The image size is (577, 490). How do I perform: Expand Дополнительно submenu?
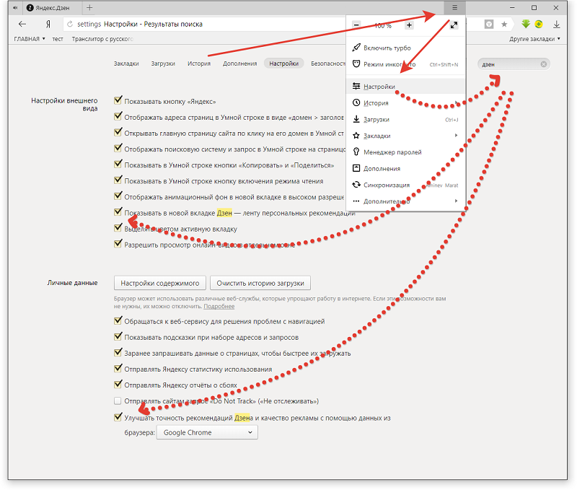(x=406, y=201)
